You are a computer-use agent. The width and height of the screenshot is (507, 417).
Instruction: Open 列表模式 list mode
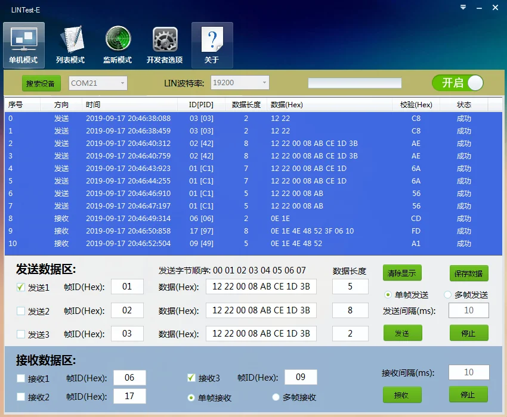pyautogui.click(x=70, y=45)
